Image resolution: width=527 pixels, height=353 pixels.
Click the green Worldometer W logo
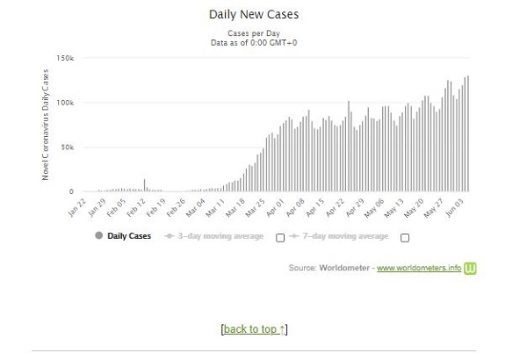(x=471, y=267)
